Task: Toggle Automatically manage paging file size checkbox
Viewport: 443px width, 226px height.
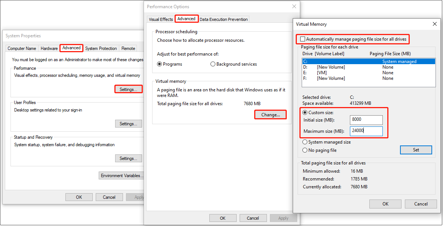Action: pos(303,39)
